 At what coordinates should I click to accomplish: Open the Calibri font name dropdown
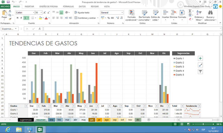[x=34, y=12]
